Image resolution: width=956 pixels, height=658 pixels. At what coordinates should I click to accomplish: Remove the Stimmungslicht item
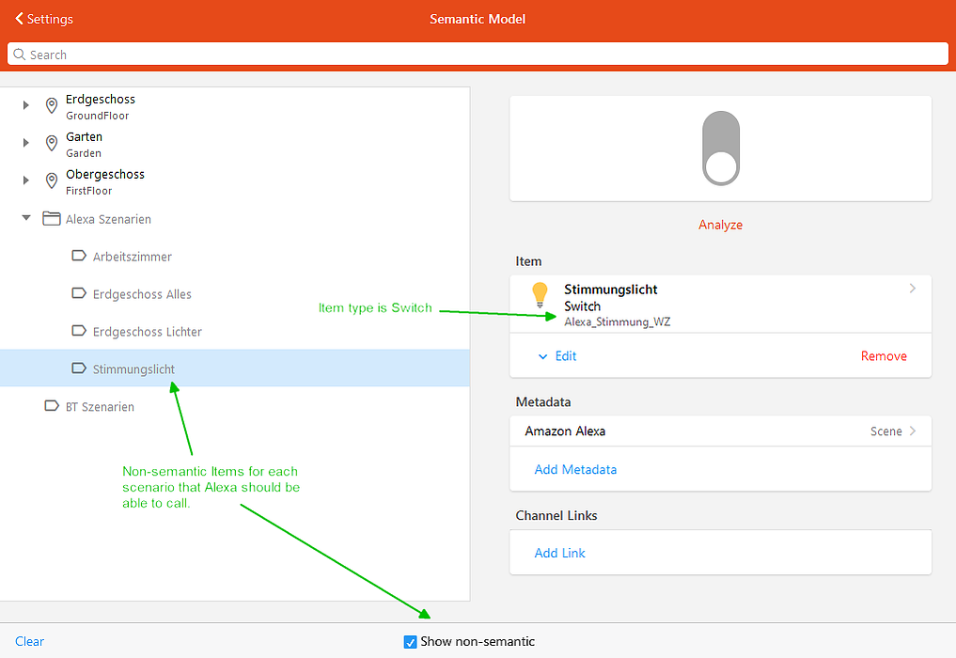[x=884, y=356]
